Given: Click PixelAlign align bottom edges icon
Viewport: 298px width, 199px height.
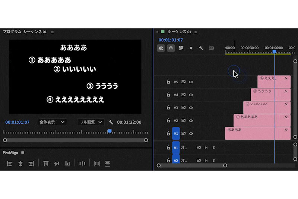Looking at the screenshot, I should pyautogui.click(x=67, y=164).
